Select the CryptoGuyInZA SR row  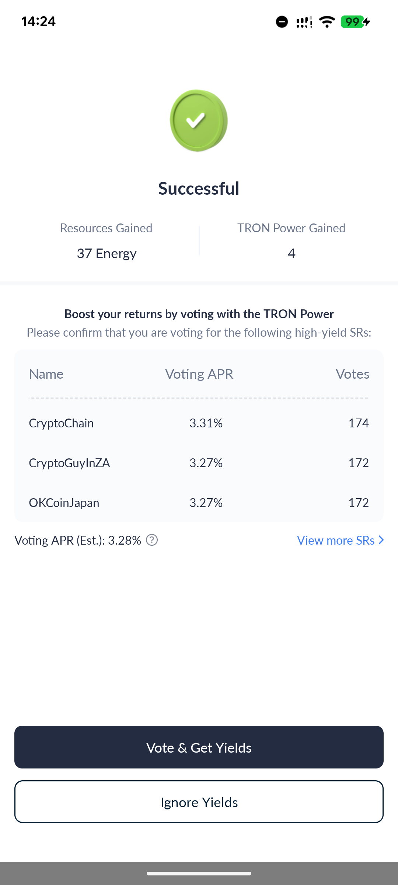tap(199, 463)
